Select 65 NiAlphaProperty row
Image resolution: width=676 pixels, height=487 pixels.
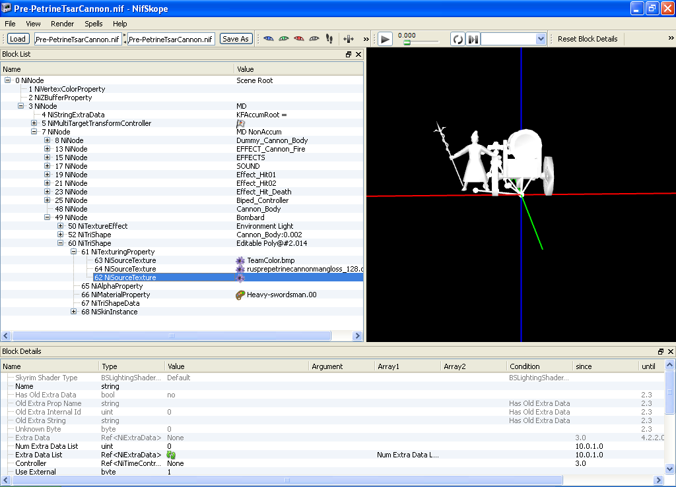pos(182,287)
